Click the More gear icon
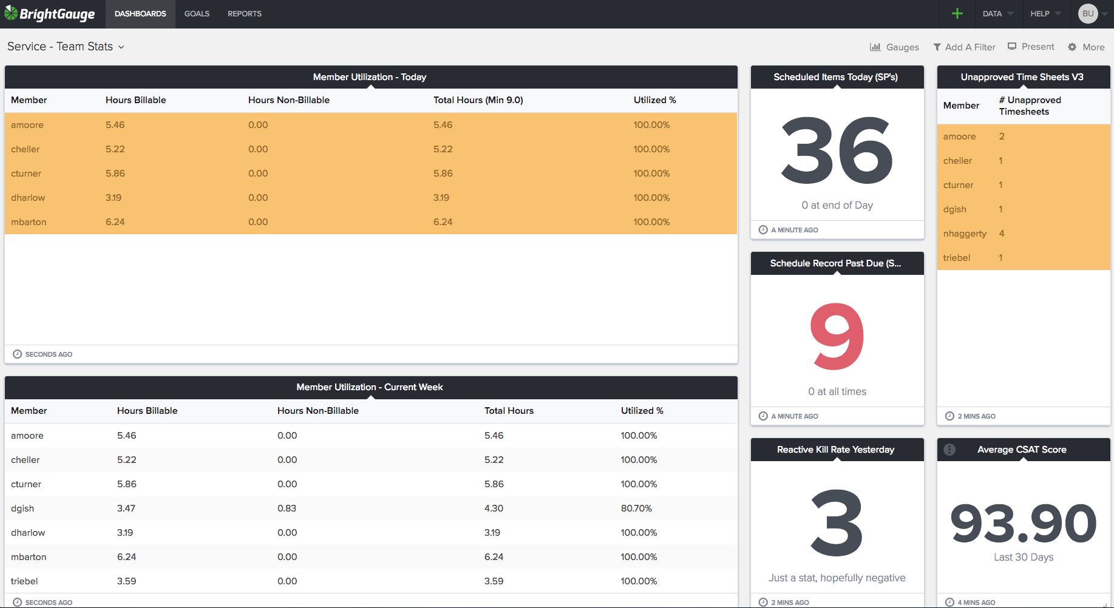The width and height of the screenshot is (1114, 608). pyautogui.click(x=1072, y=47)
